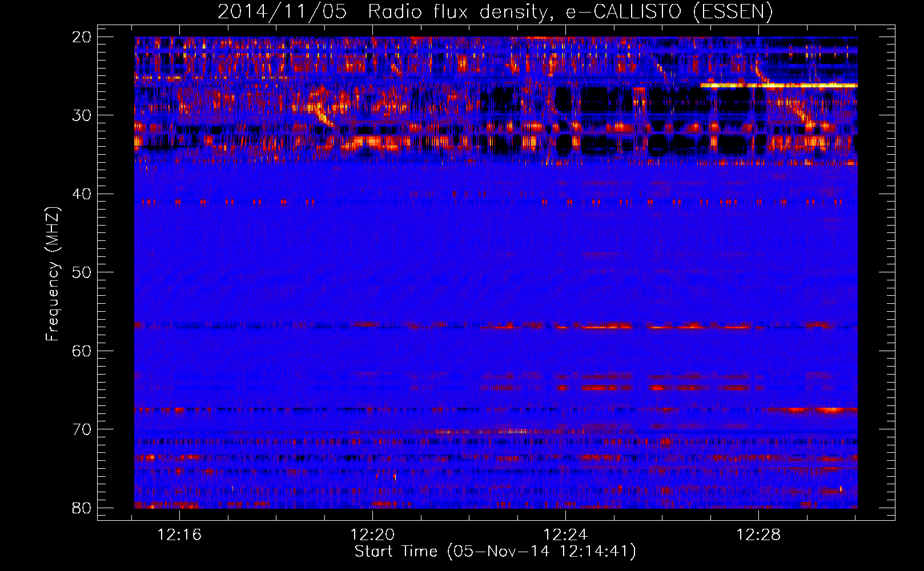Click the 70 MHz frequency tick label
This screenshot has width=924, height=571.
point(82,429)
